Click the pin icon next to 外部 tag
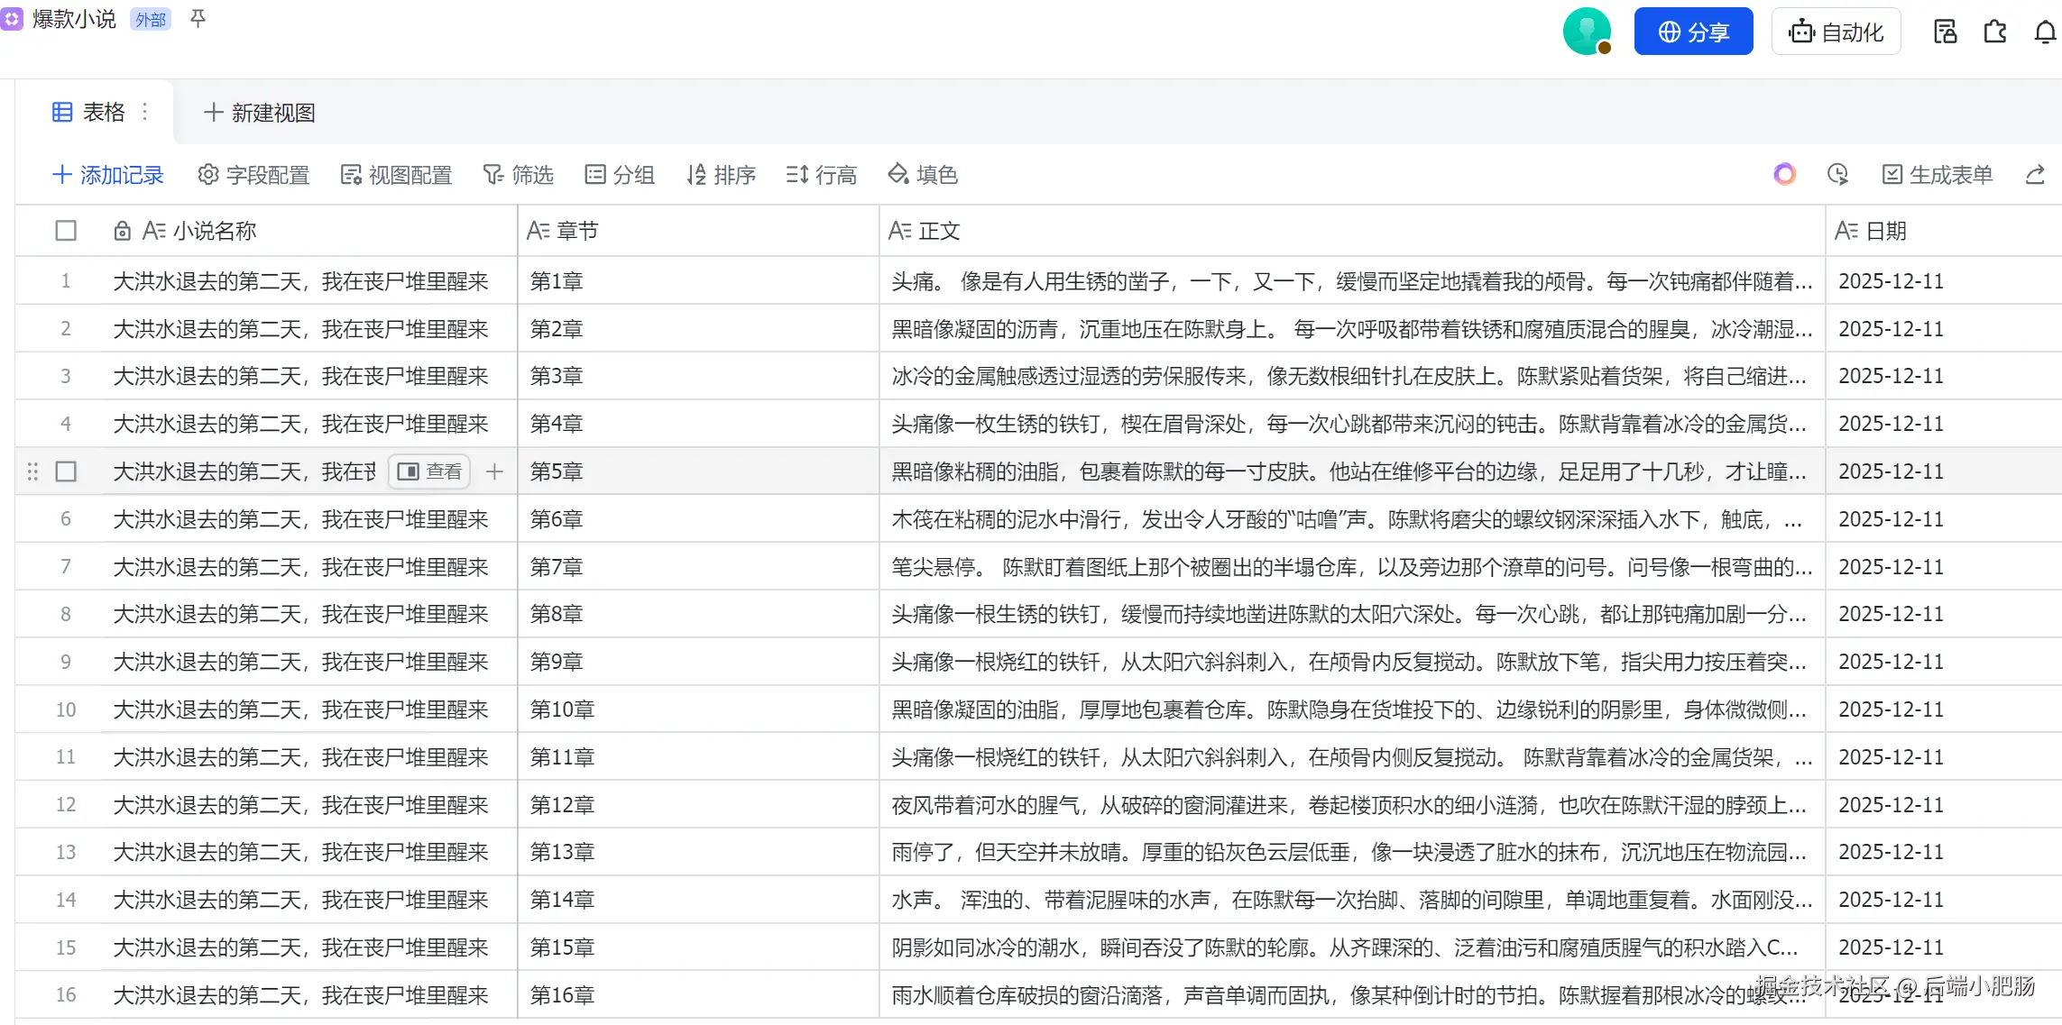This screenshot has width=2062, height=1025. [x=198, y=19]
